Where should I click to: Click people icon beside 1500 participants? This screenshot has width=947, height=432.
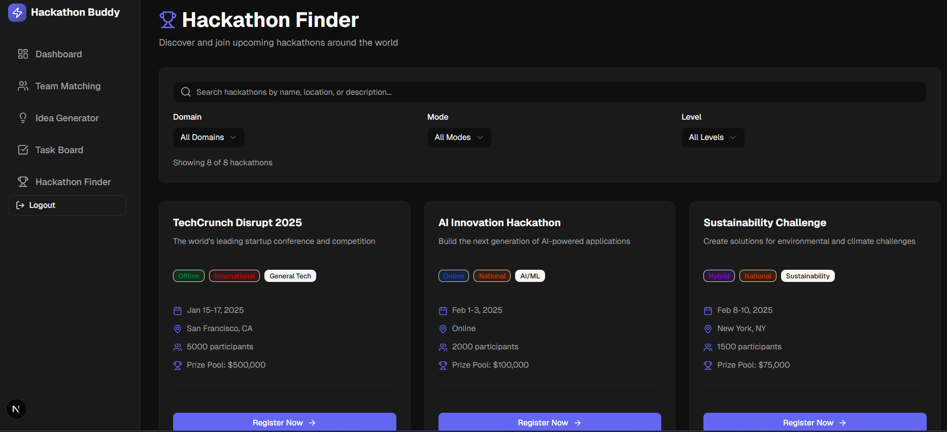pyautogui.click(x=708, y=347)
